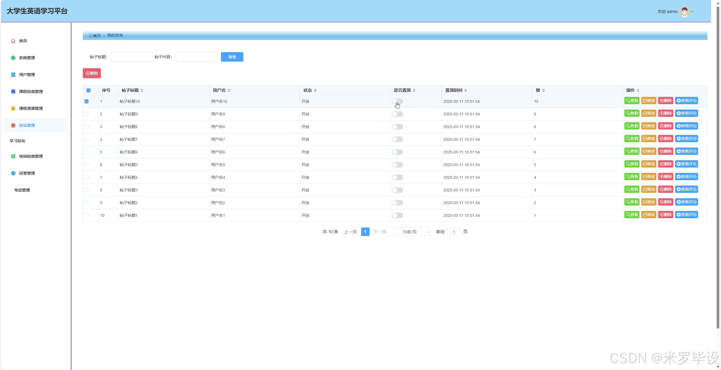Click the blue 搜索 button

point(232,57)
